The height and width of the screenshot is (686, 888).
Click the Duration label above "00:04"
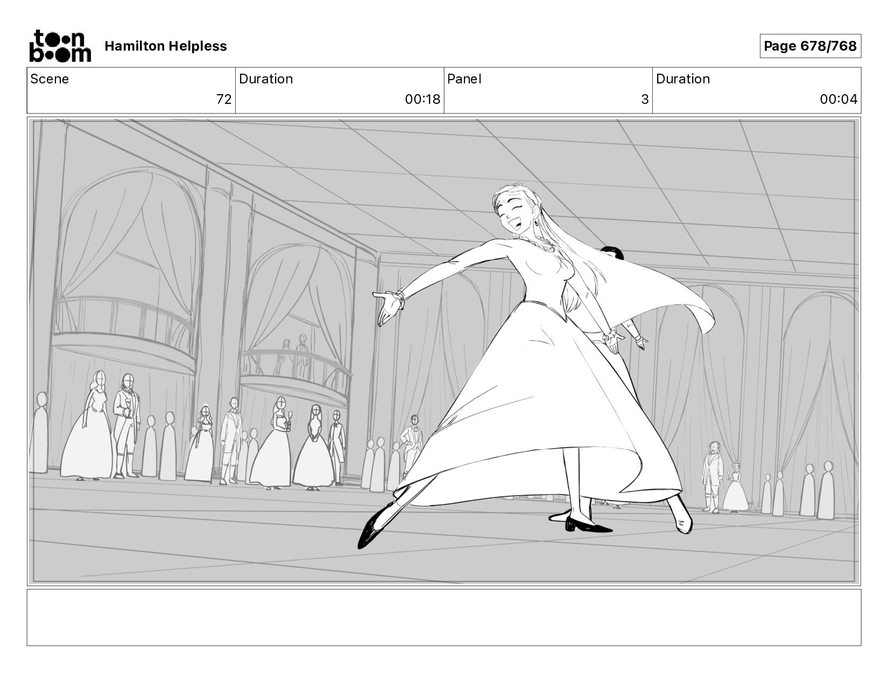tap(683, 79)
